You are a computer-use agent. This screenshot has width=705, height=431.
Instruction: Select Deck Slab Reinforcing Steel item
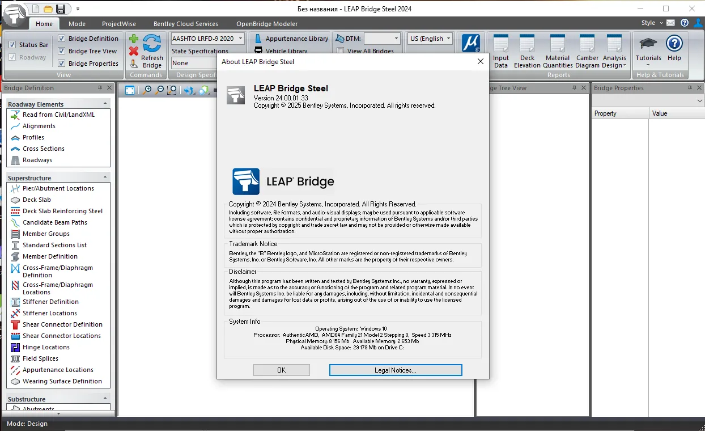coord(62,211)
